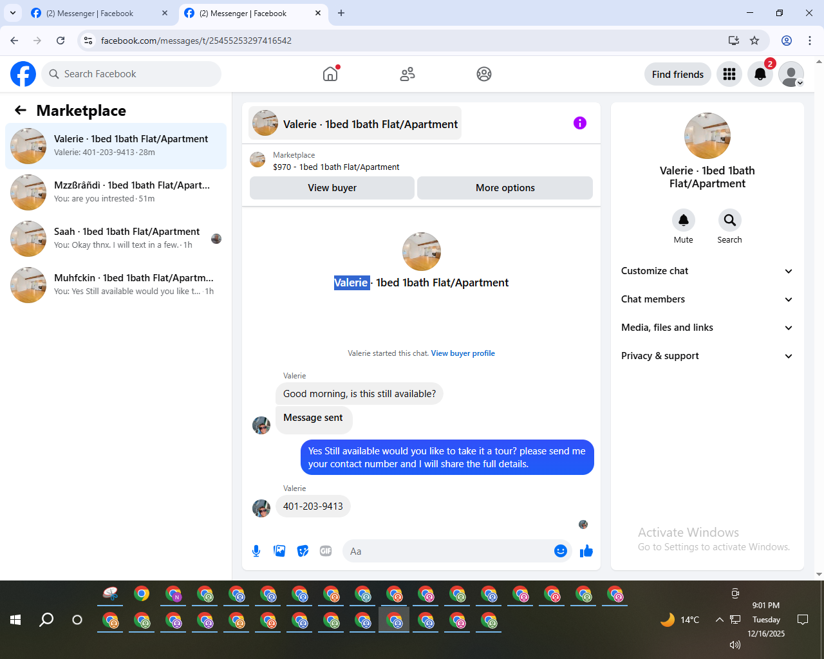The height and width of the screenshot is (659, 824).
Task: Go to Home feed icon
Action: [x=330, y=74]
